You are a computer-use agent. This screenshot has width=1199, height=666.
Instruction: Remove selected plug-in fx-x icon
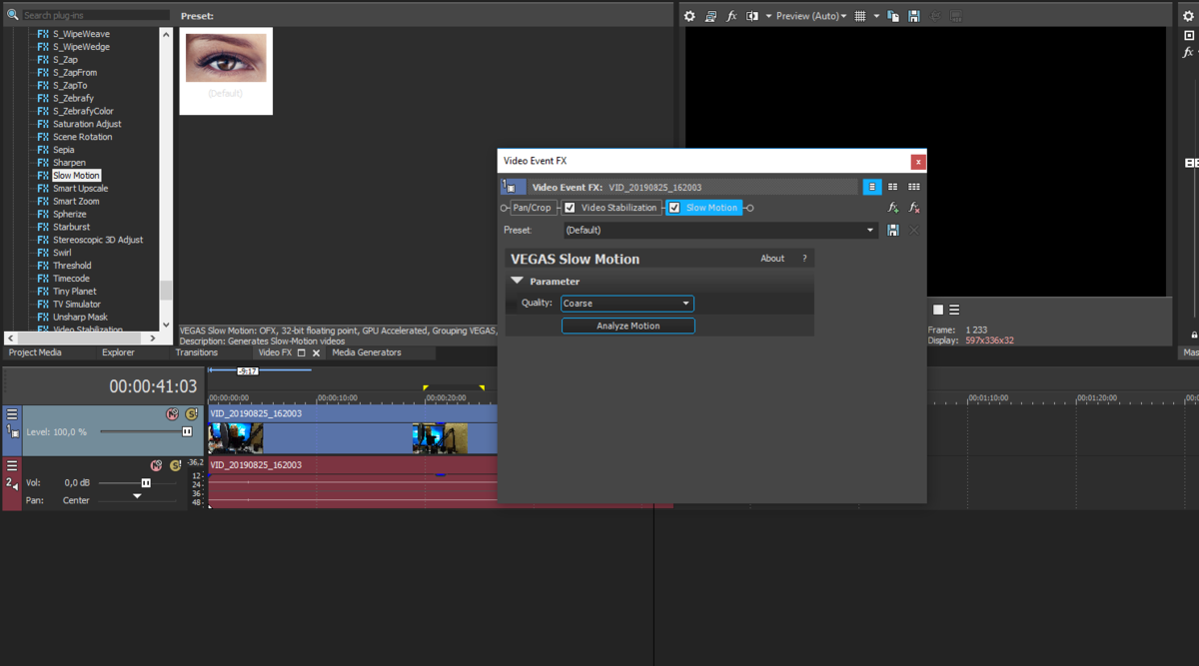(x=914, y=208)
